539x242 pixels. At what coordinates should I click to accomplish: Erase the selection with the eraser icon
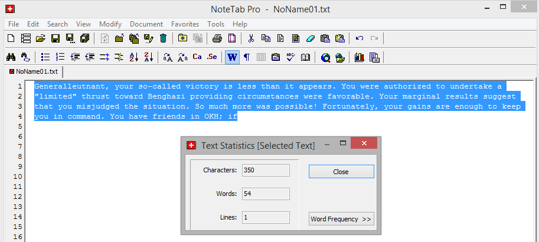[x=310, y=38]
